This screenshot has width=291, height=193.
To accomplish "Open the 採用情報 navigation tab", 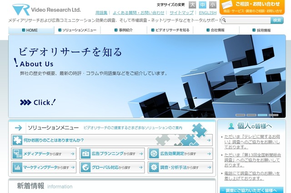I will pos(262,30).
